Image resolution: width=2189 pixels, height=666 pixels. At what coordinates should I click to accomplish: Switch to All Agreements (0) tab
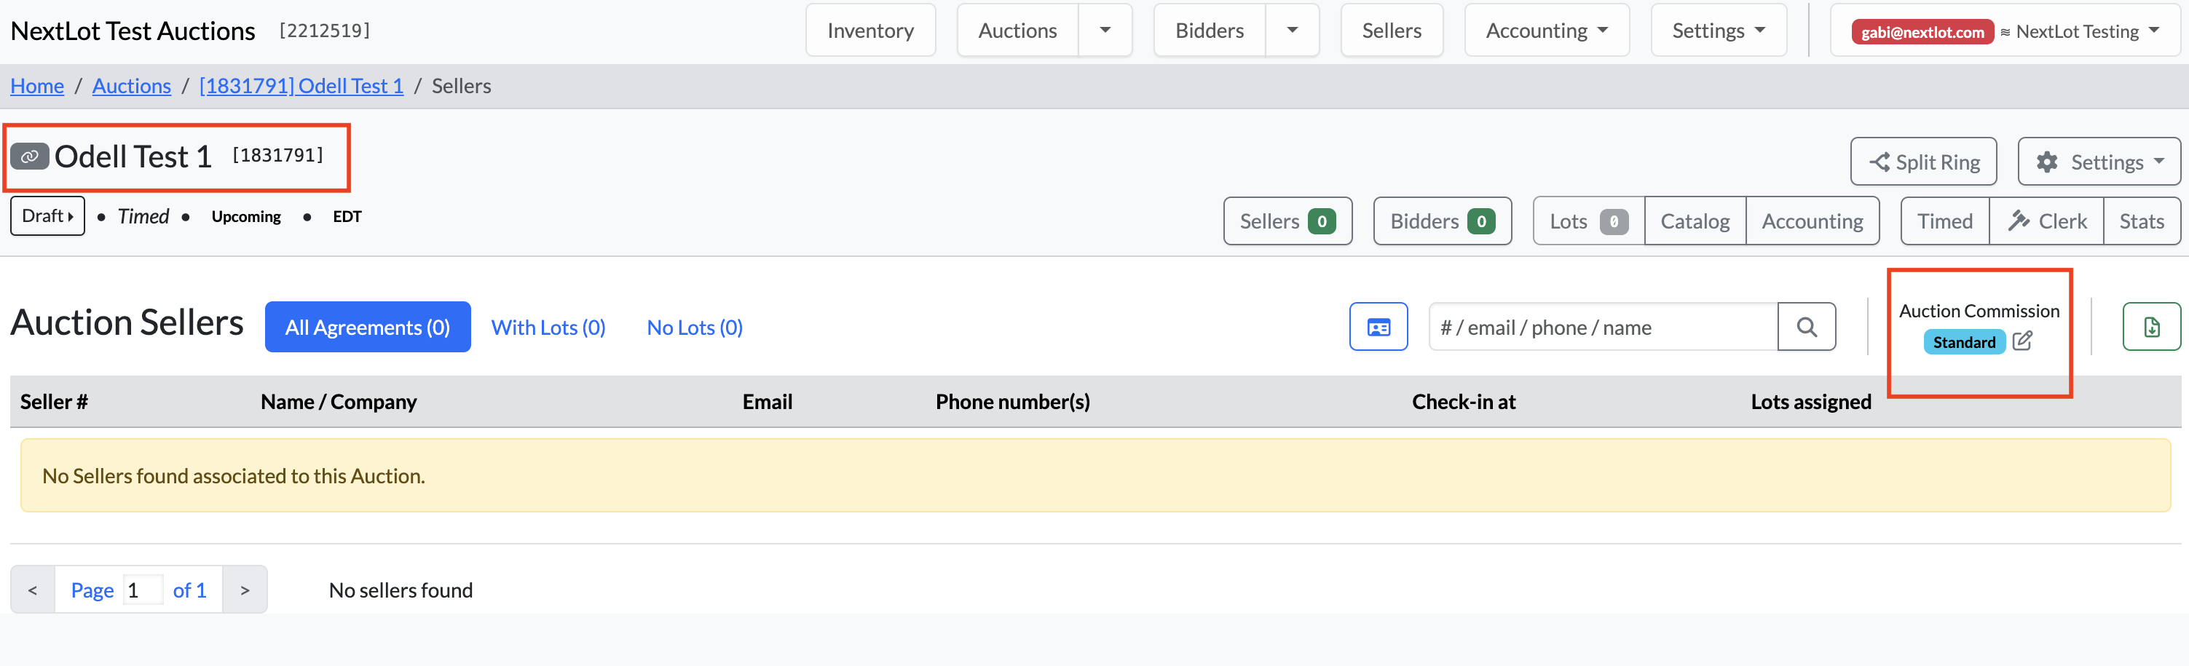367,327
